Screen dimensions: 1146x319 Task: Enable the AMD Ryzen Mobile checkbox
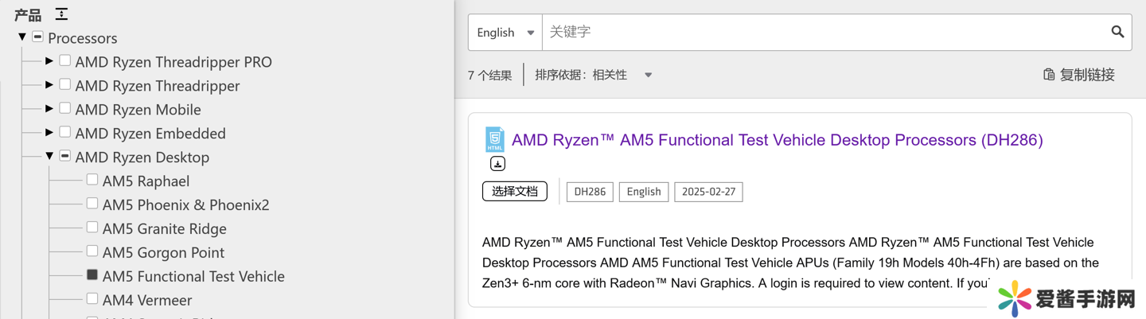(x=65, y=108)
